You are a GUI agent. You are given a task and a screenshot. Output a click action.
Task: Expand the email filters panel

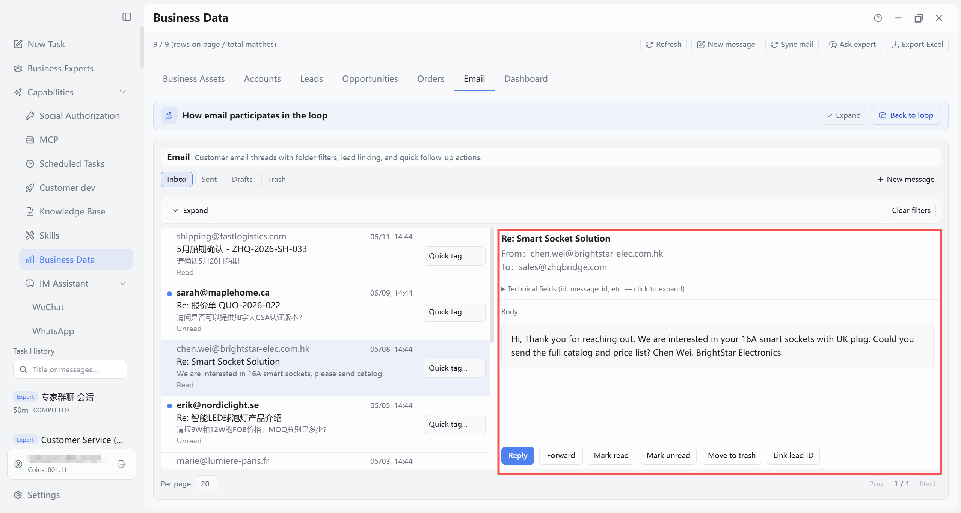[x=190, y=211]
